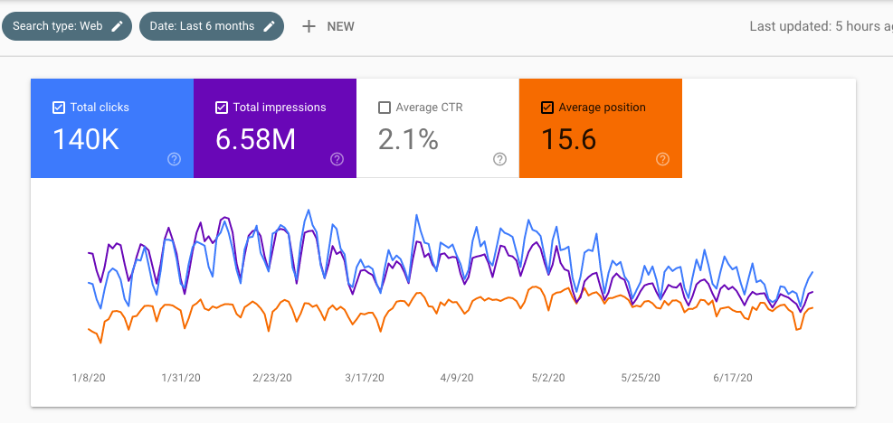Open the Search type: Web filter chip

(67, 26)
